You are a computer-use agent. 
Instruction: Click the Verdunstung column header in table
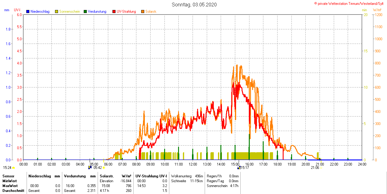(74, 176)
